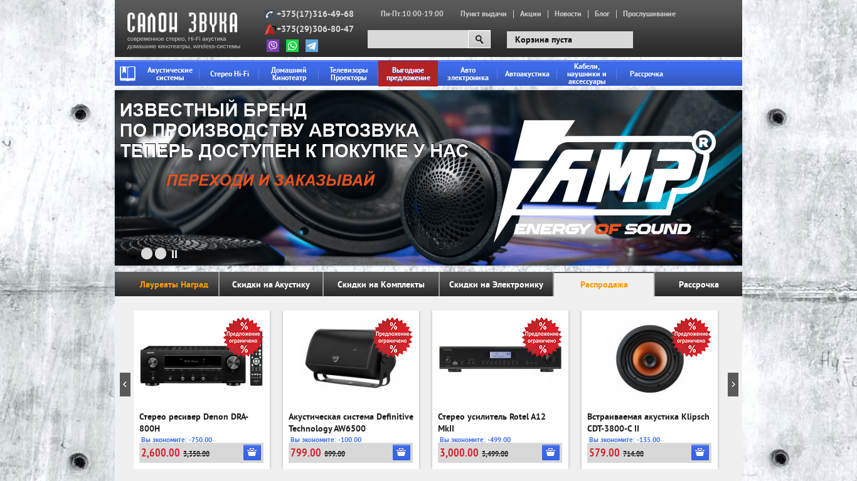
Task: Open the catalog book icon
Action: [127, 74]
